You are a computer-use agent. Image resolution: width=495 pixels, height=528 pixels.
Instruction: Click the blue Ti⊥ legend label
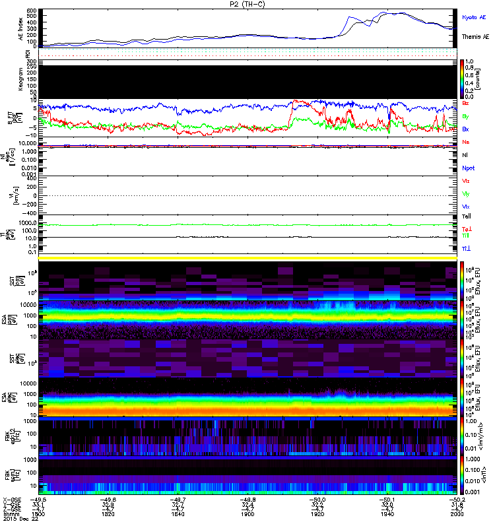point(466,249)
